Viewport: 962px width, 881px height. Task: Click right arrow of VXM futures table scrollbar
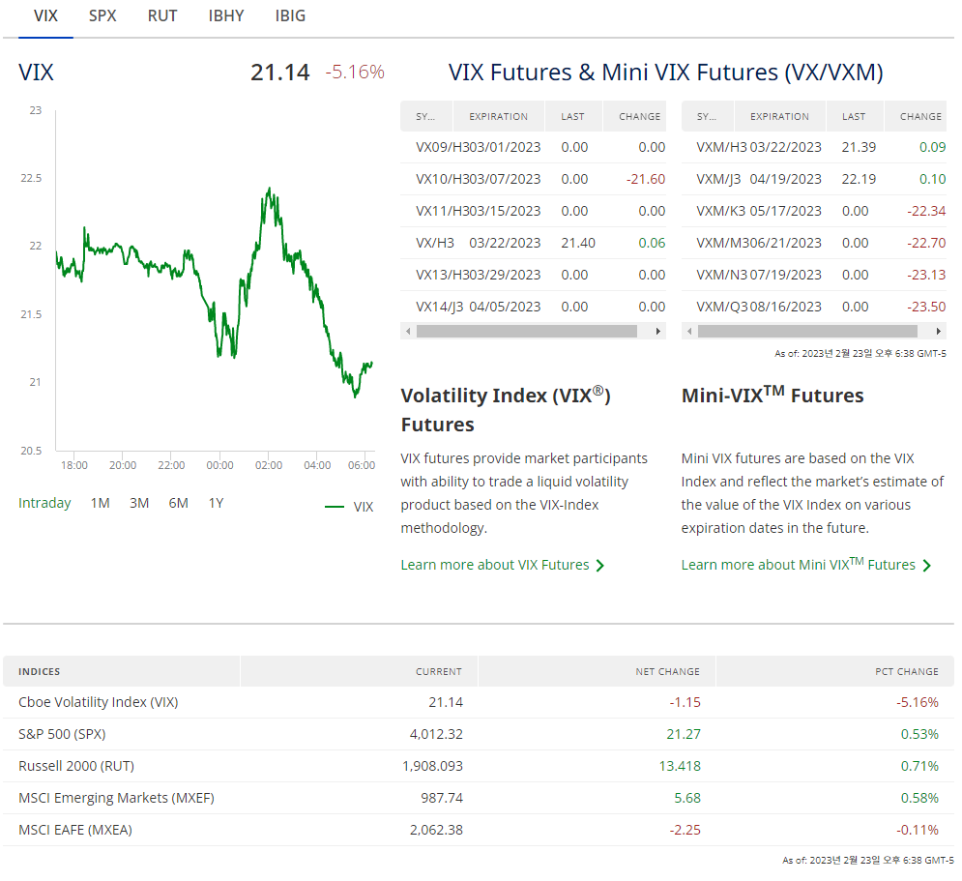coord(938,332)
